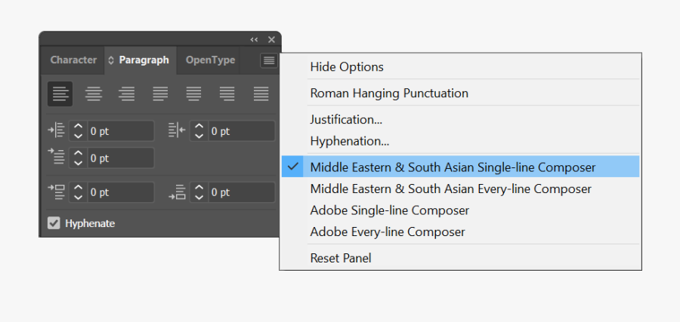
Task: Choose Reset Panel from the menu
Action: tap(341, 258)
